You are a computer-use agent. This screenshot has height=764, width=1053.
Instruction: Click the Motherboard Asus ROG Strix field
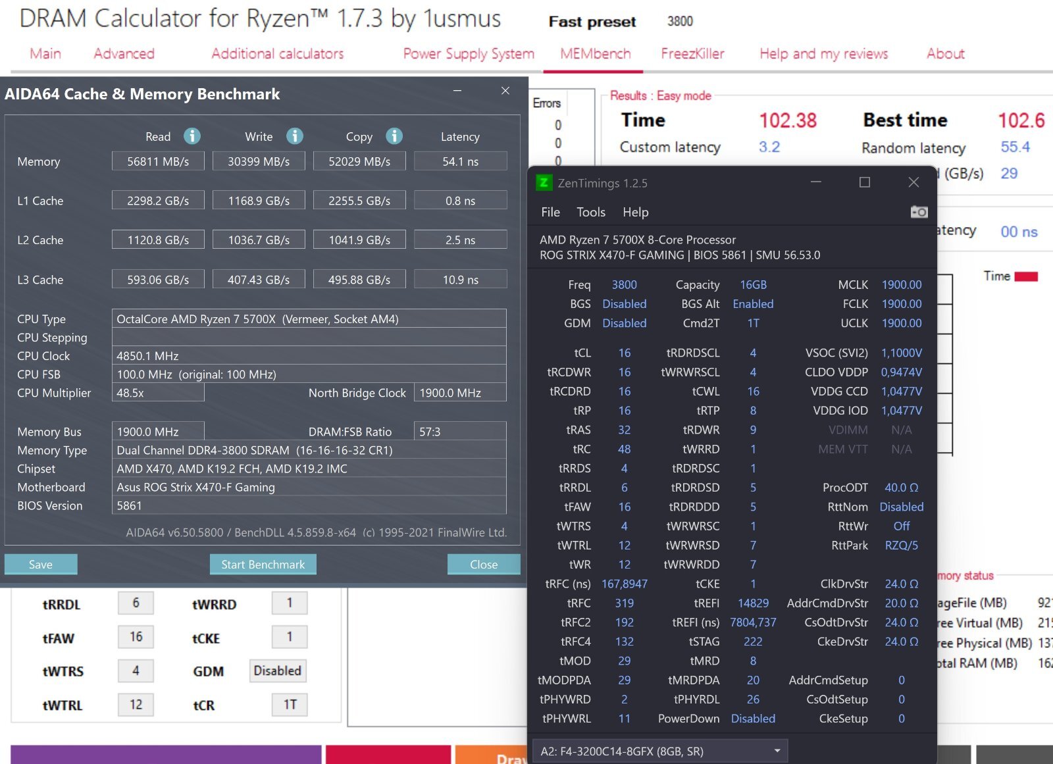point(309,487)
